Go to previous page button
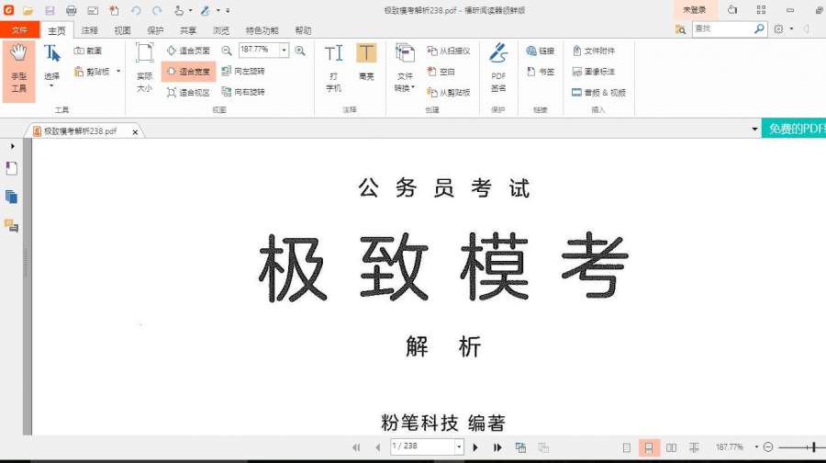The image size is (826, 463). (x=377, y=447)
